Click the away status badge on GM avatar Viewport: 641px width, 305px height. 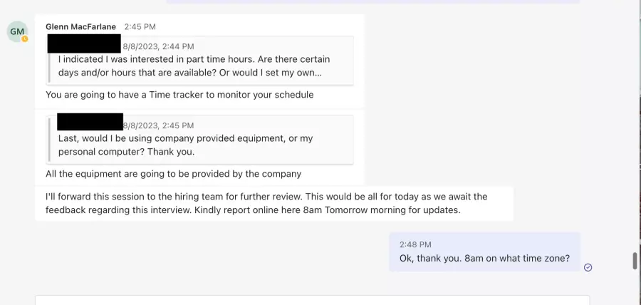tap(24, 39)
